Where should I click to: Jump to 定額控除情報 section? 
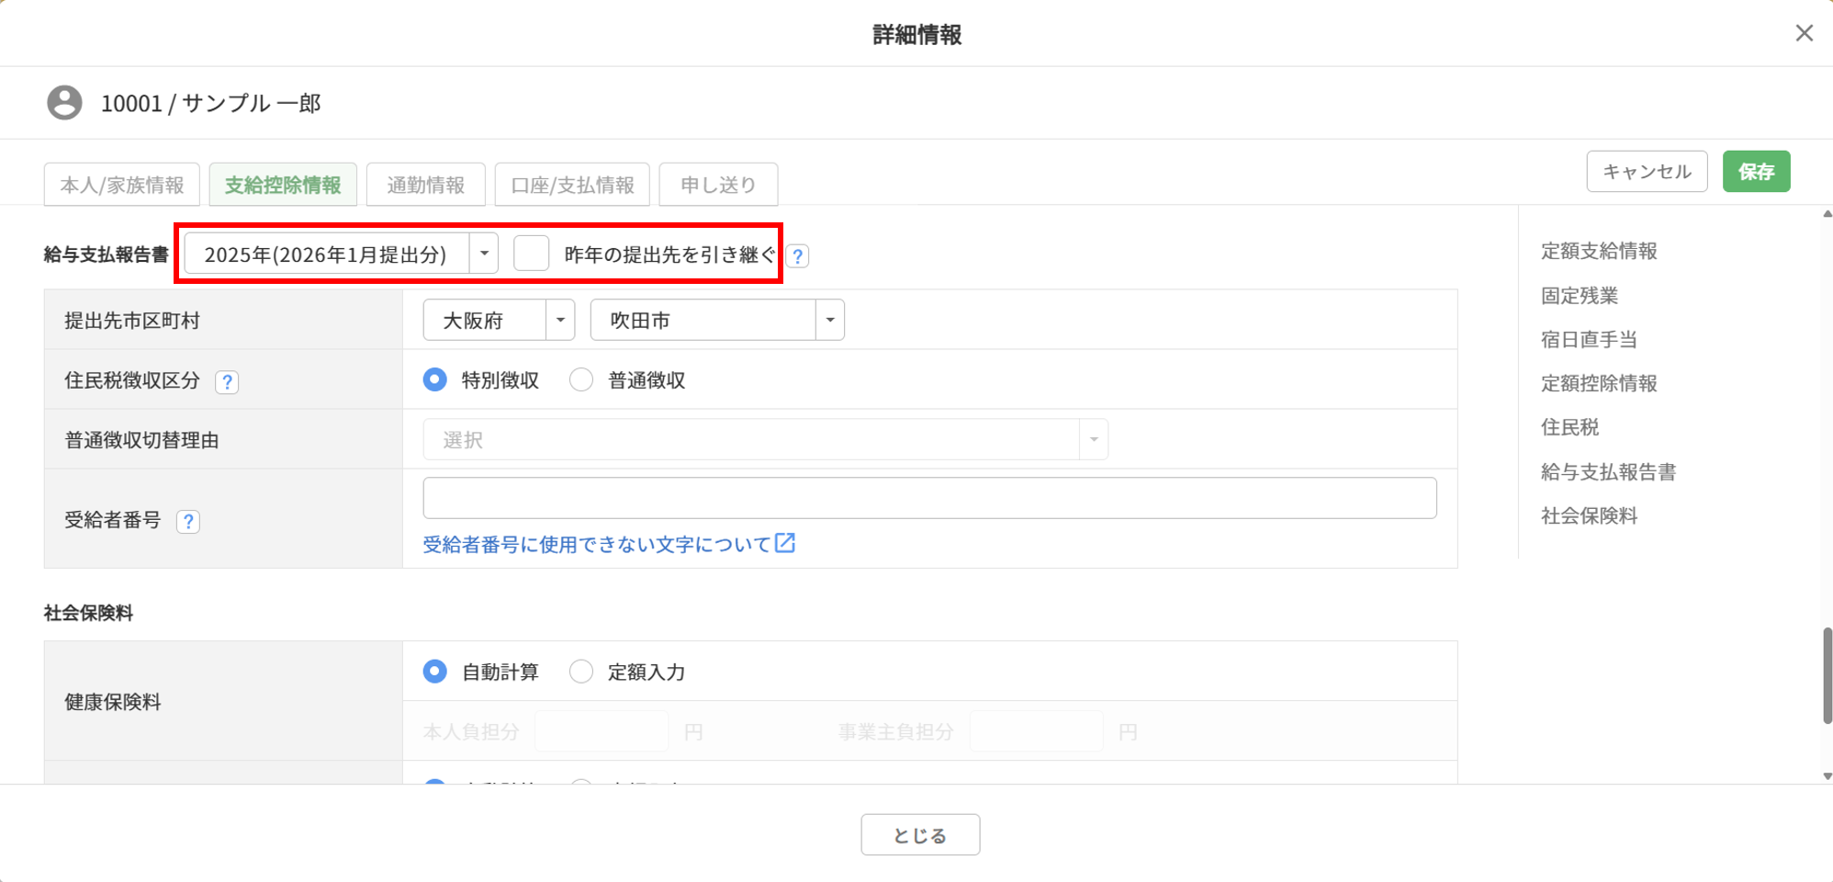1599,383
